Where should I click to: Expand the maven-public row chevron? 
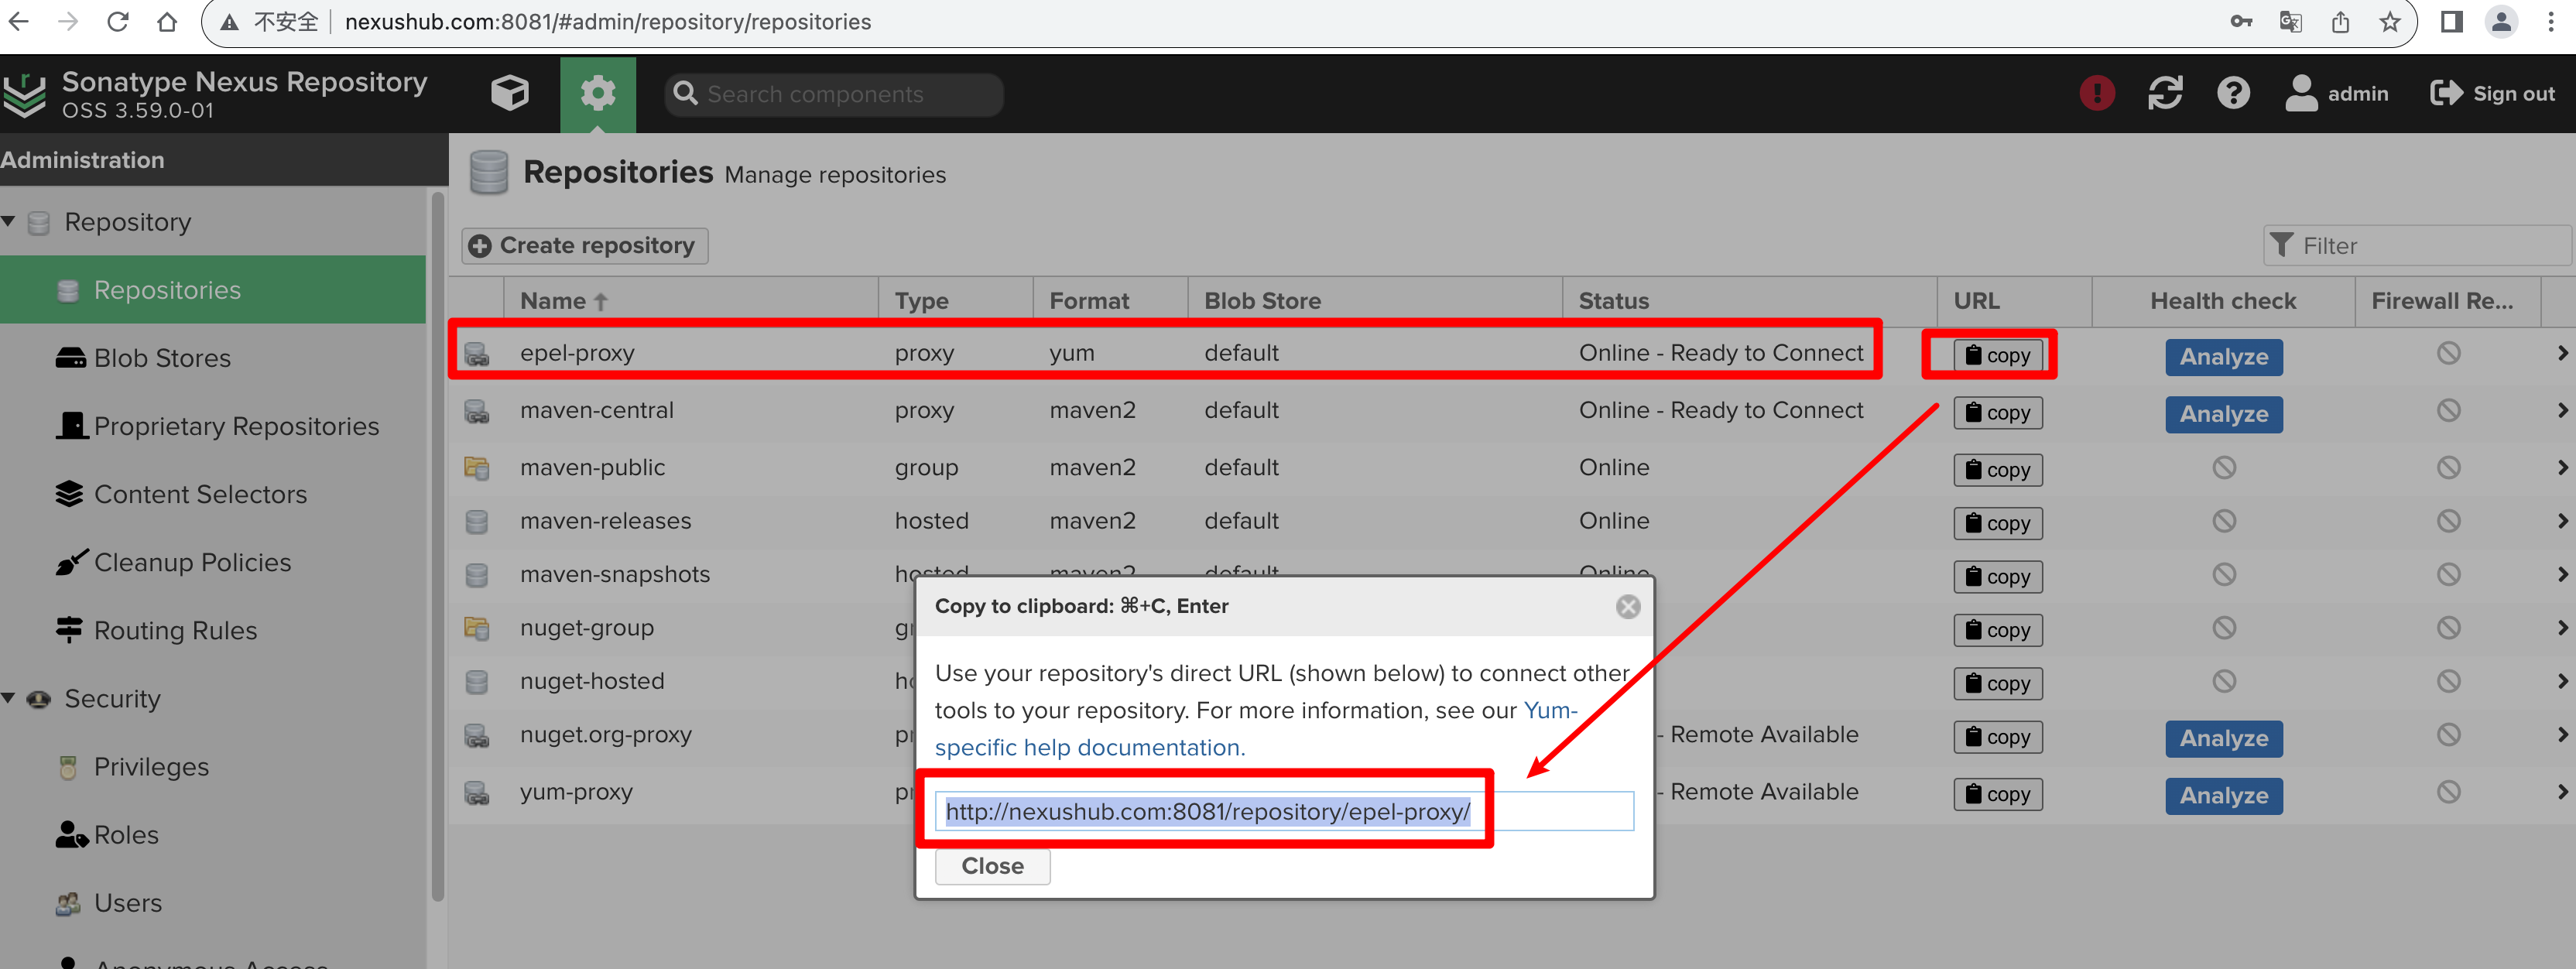[2561, 467]
